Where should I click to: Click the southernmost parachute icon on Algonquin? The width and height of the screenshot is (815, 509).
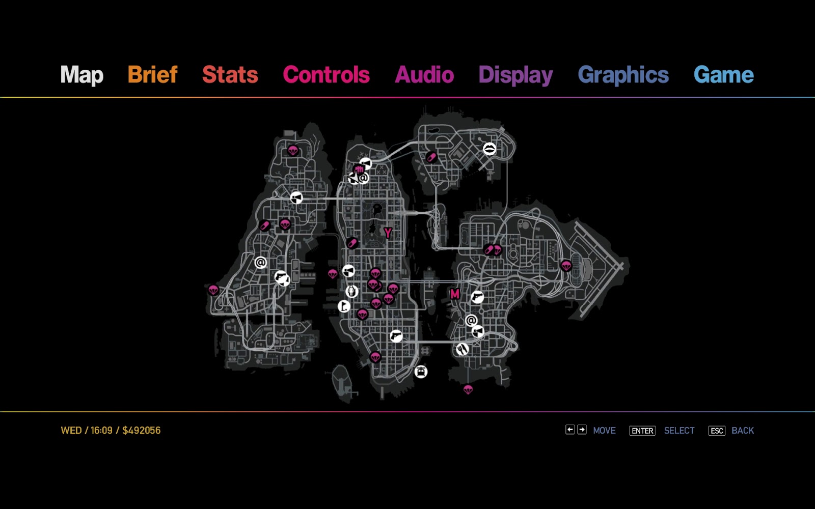click(x=375, y=357)
